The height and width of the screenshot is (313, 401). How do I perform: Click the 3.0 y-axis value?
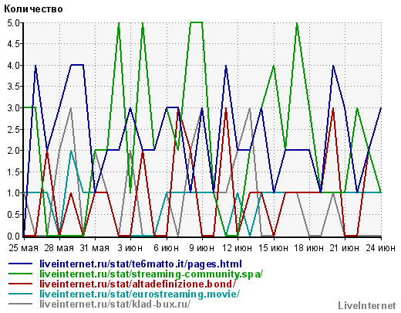(13, 108)
